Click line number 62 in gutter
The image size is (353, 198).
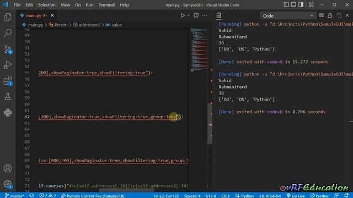point(27,117)
